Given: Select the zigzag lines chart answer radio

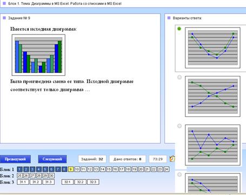Looking at the screenshot, I should 179,126.
